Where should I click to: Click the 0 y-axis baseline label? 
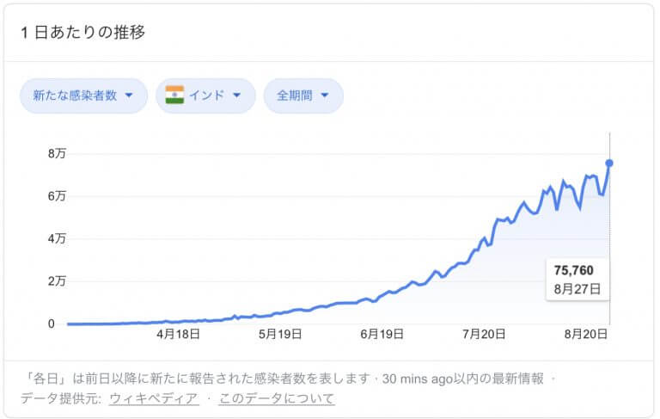51,323
